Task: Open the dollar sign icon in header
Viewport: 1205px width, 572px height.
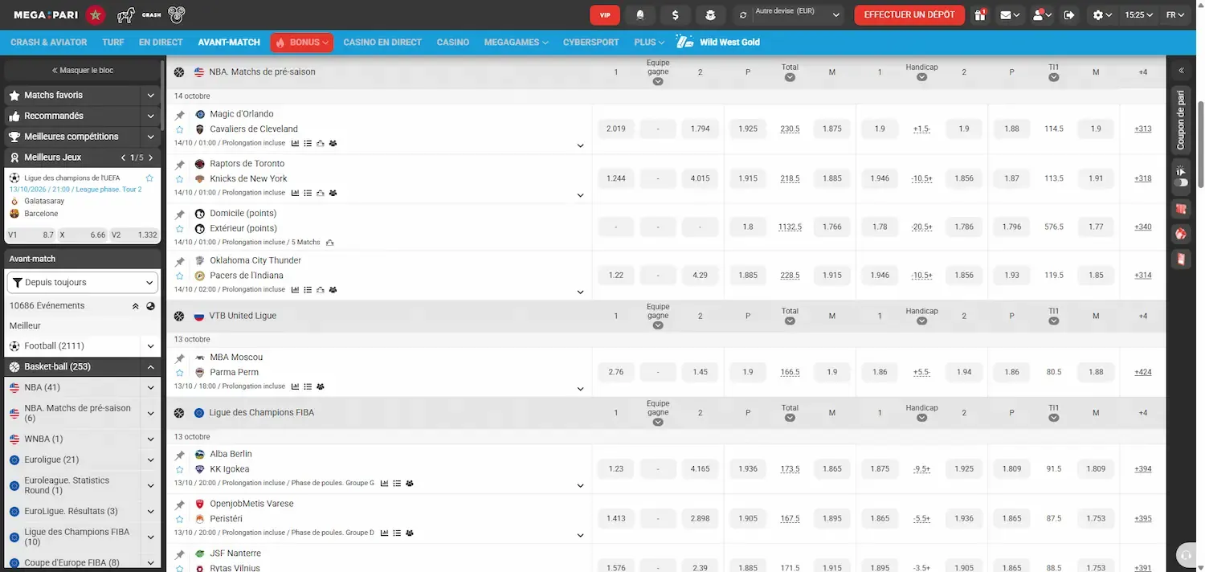Action: click(675, 14)
